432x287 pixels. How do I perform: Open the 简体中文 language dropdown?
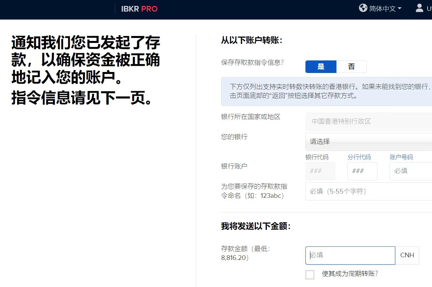385,9
